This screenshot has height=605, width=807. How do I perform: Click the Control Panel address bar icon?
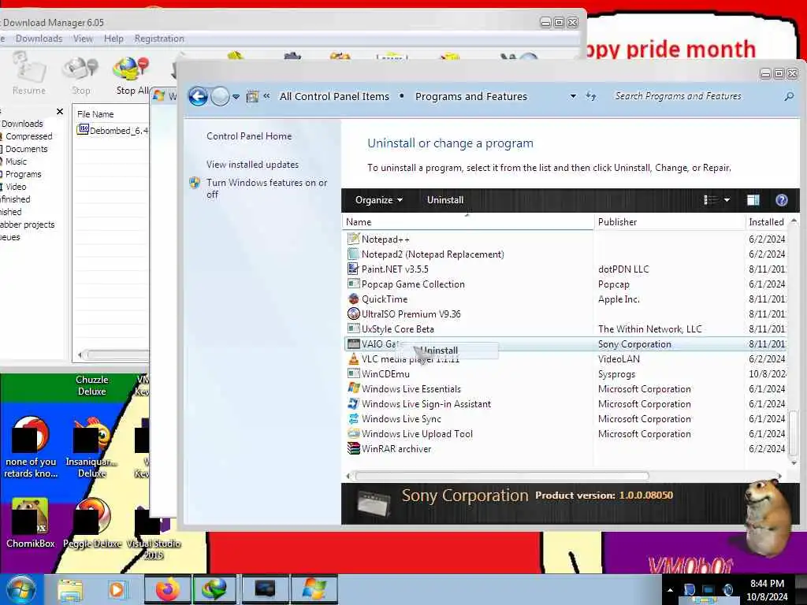click(252, 96)
